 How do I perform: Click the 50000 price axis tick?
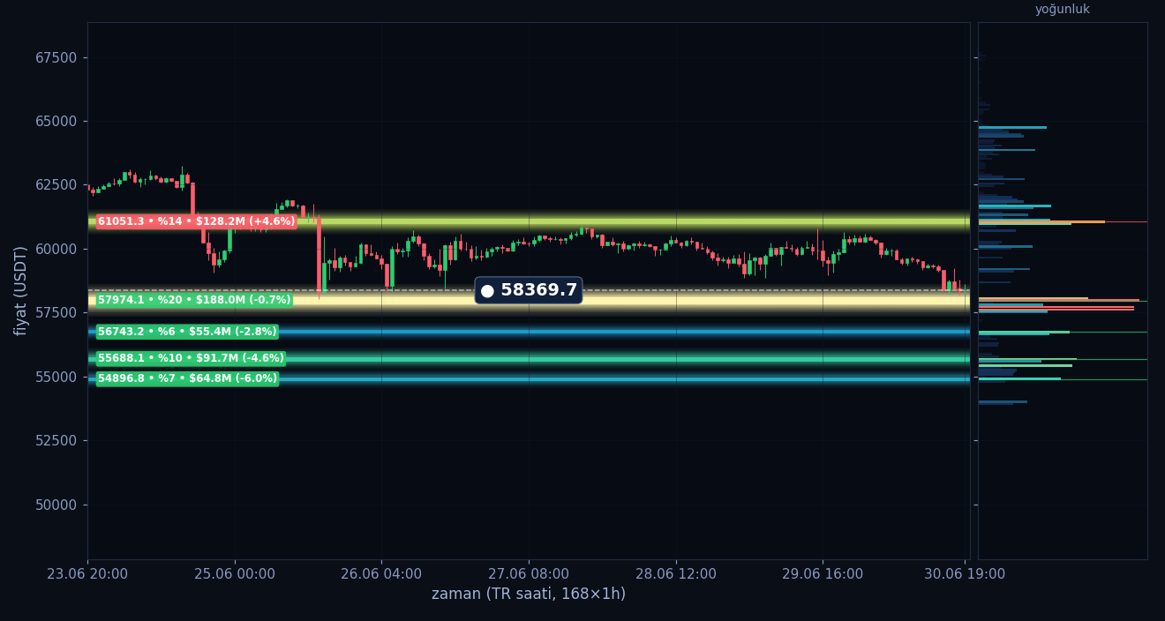point(56,505)
